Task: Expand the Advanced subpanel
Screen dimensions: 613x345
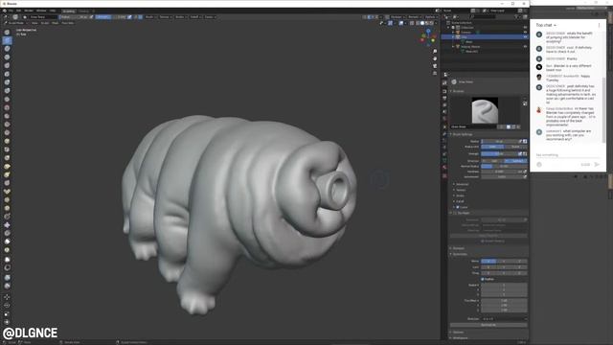Action: [x=461, y=184]
